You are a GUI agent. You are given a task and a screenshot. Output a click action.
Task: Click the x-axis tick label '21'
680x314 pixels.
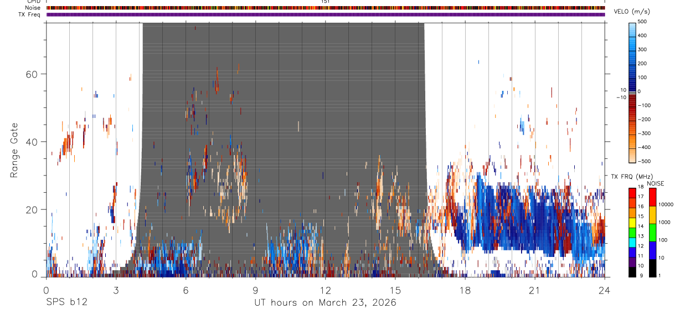point(535,290)
